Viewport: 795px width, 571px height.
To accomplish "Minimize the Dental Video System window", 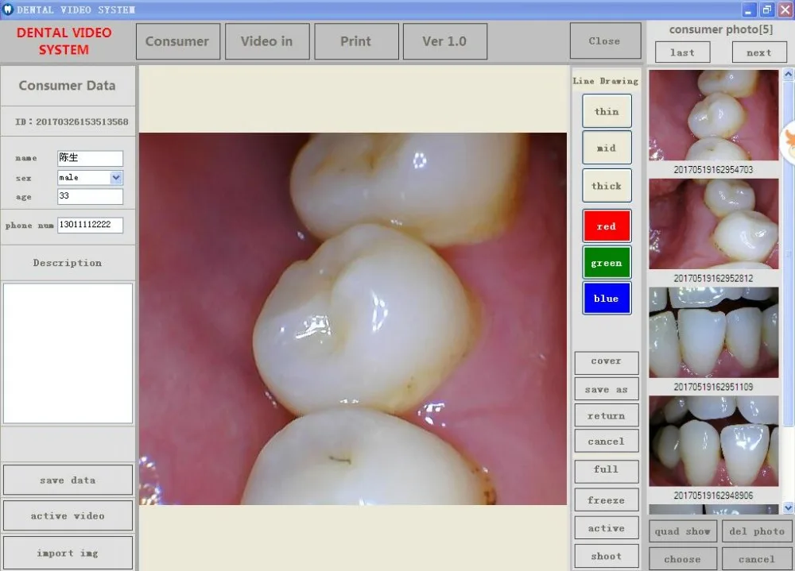I will click(x=749, y=10).
